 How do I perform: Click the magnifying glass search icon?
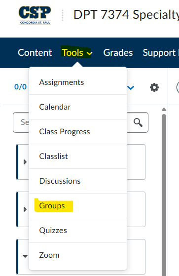tap(138, 122)
